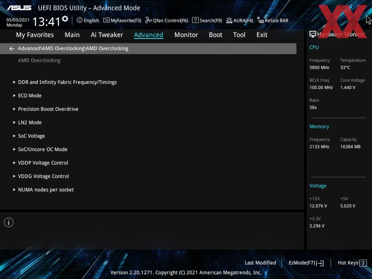
Task: Open the Monitor tab
Action: [186, 35]
